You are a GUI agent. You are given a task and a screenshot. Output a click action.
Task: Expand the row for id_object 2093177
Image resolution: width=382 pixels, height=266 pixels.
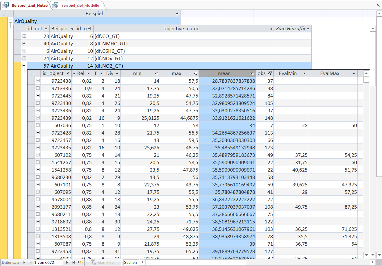pyautogui.click(x=38, y=207)
